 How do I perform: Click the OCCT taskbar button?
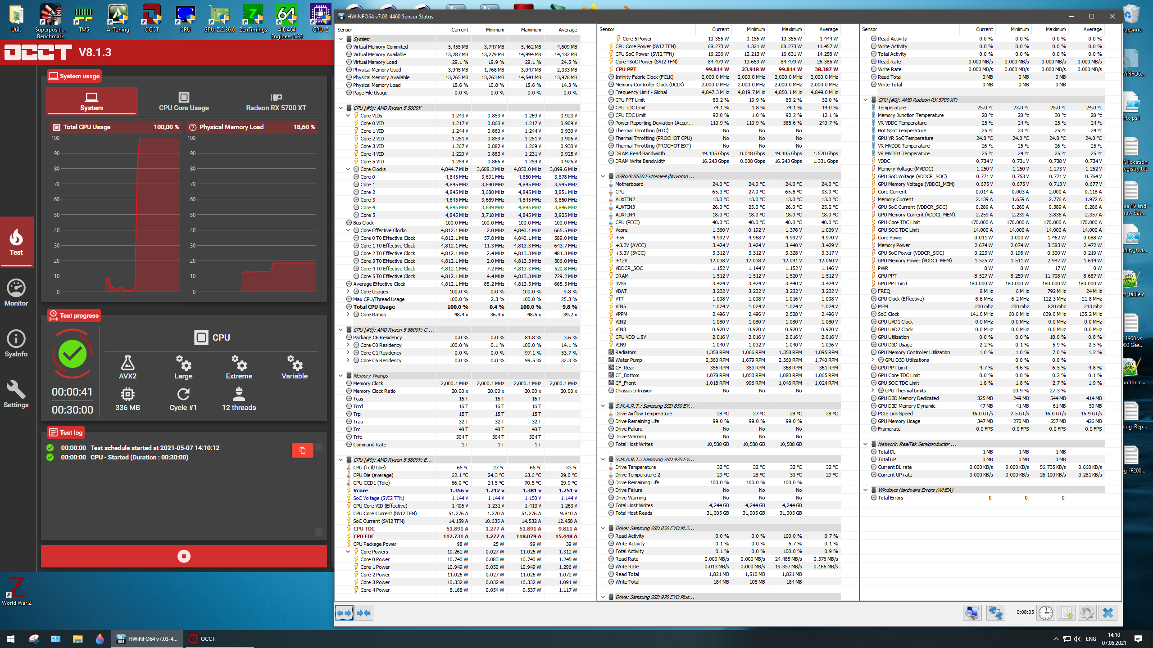[203, 639]
